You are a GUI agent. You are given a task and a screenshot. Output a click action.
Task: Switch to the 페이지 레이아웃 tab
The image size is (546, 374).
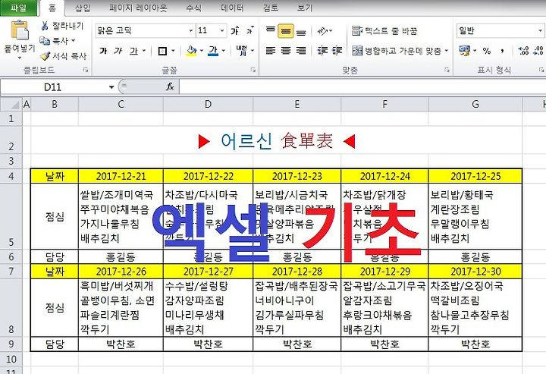point(138,8)
